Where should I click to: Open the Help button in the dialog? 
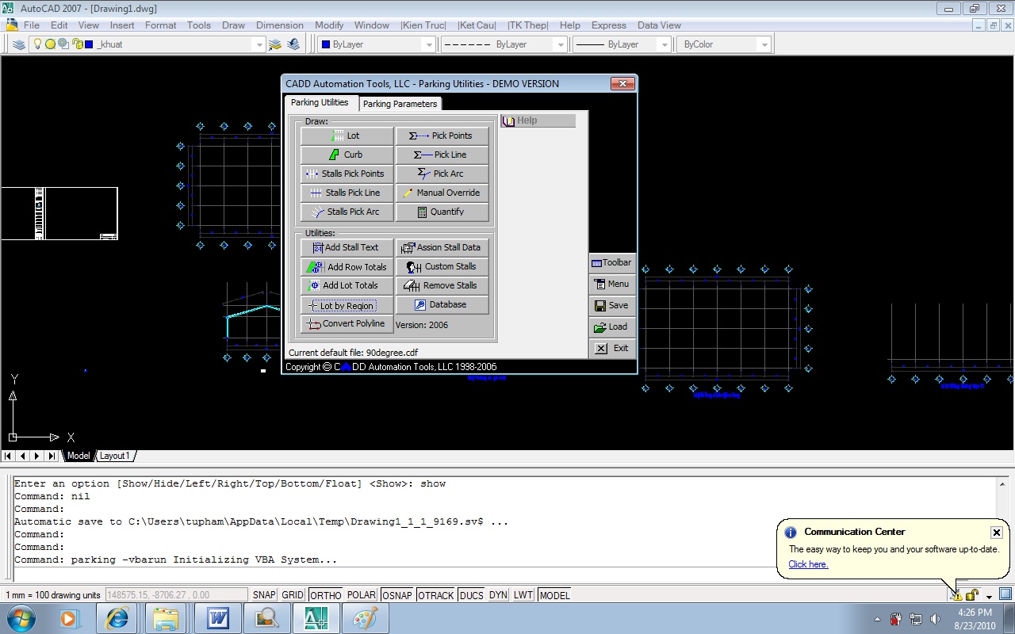pos(538,120)
